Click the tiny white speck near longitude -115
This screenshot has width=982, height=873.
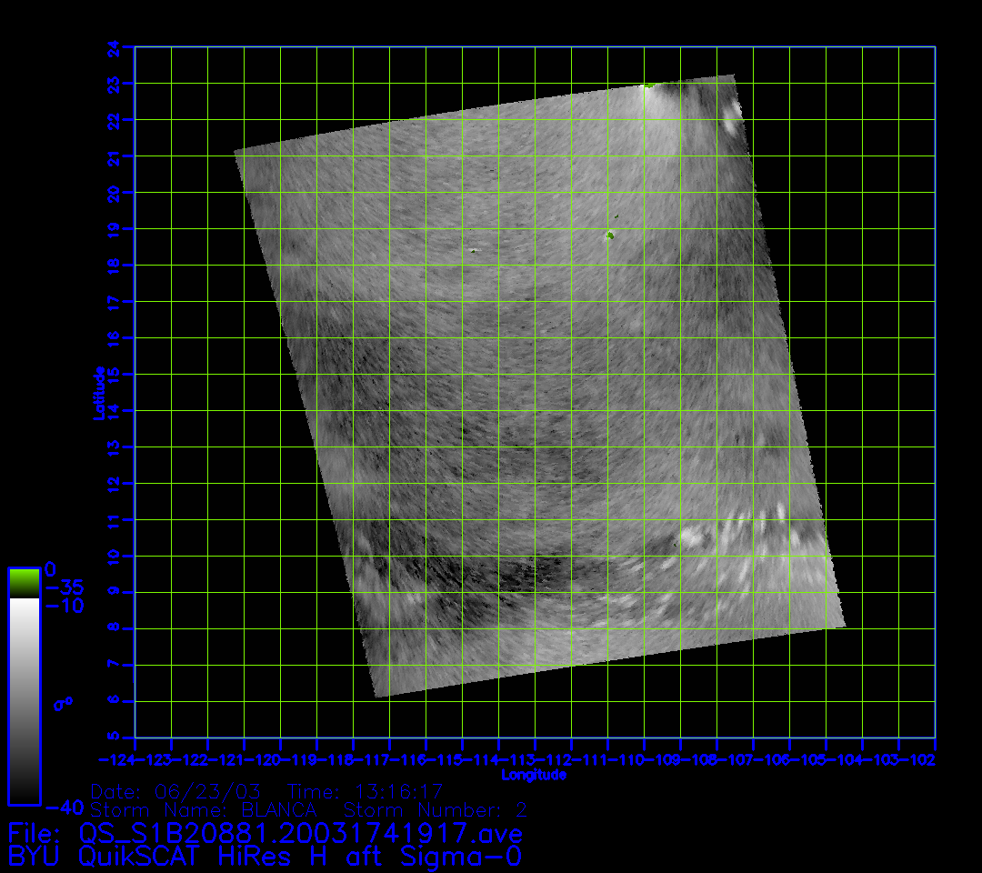click(473, 249)
